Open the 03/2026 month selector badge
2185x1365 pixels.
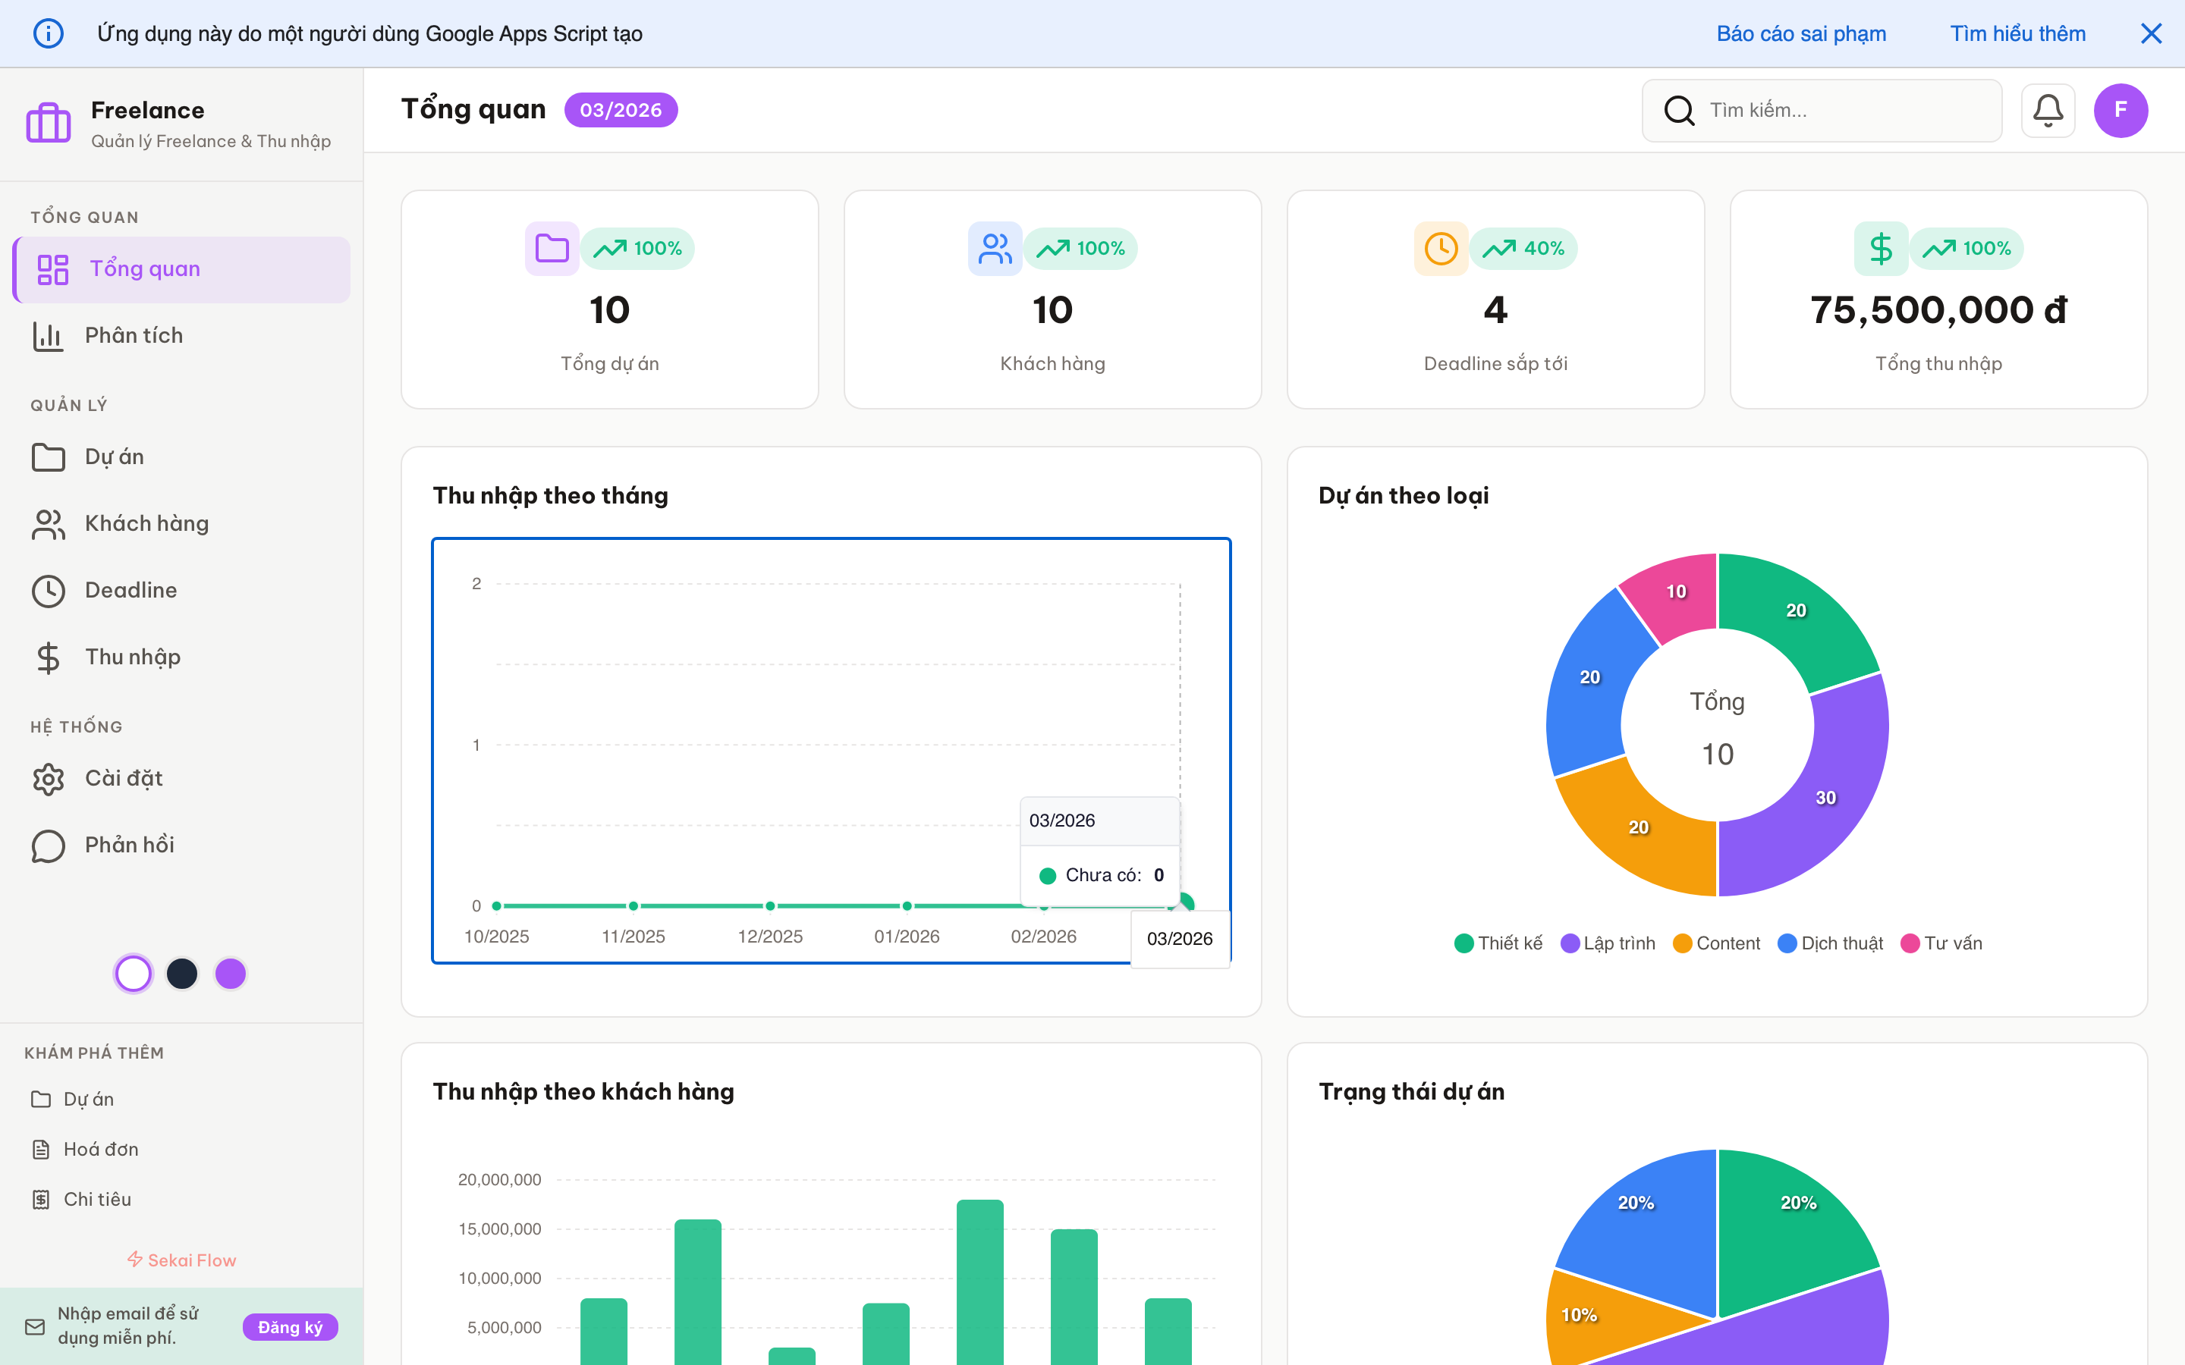(621, 110)
